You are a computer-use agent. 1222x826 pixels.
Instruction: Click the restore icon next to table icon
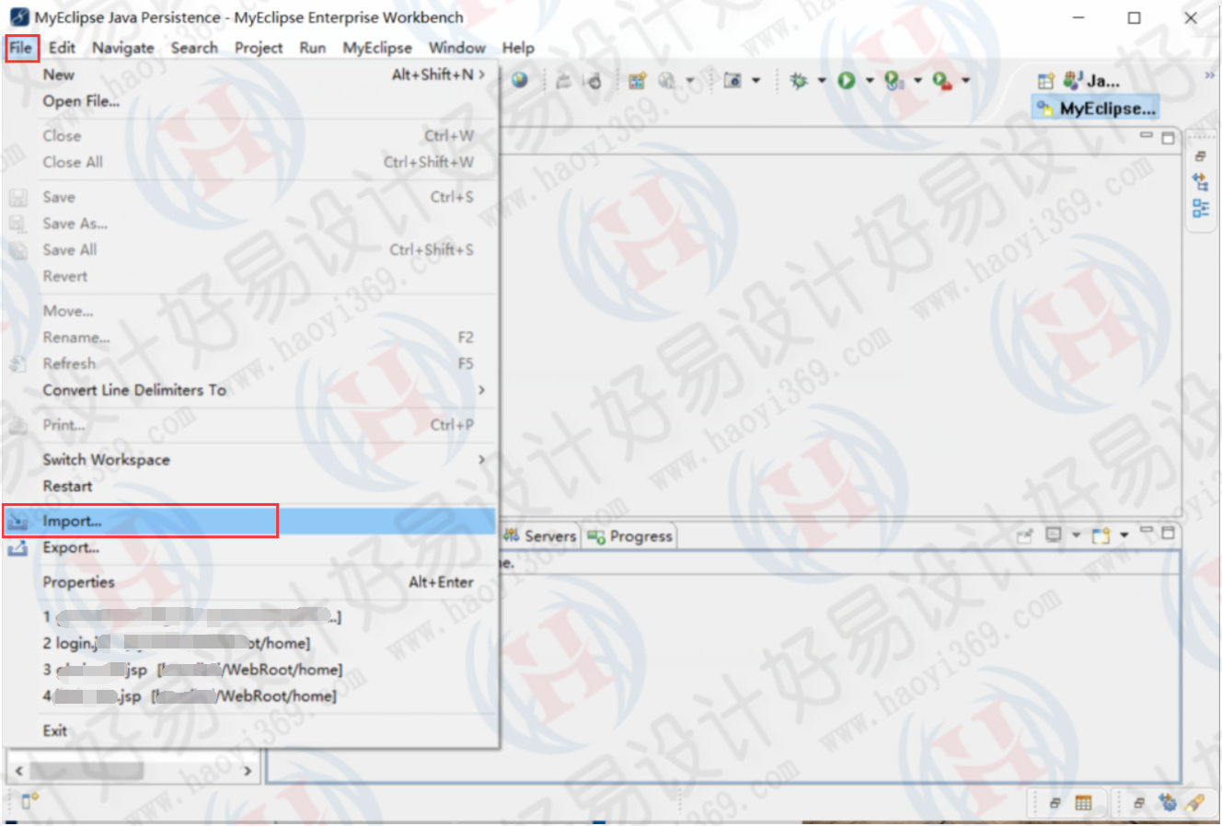[1055, 803]
